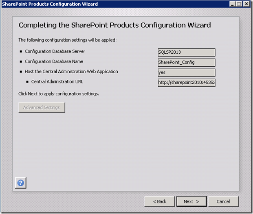Image resolution: width=253 pixels, height=214 pixels.
Task: Select the SQLSP2013 database server field
Action: click(186, 52)
